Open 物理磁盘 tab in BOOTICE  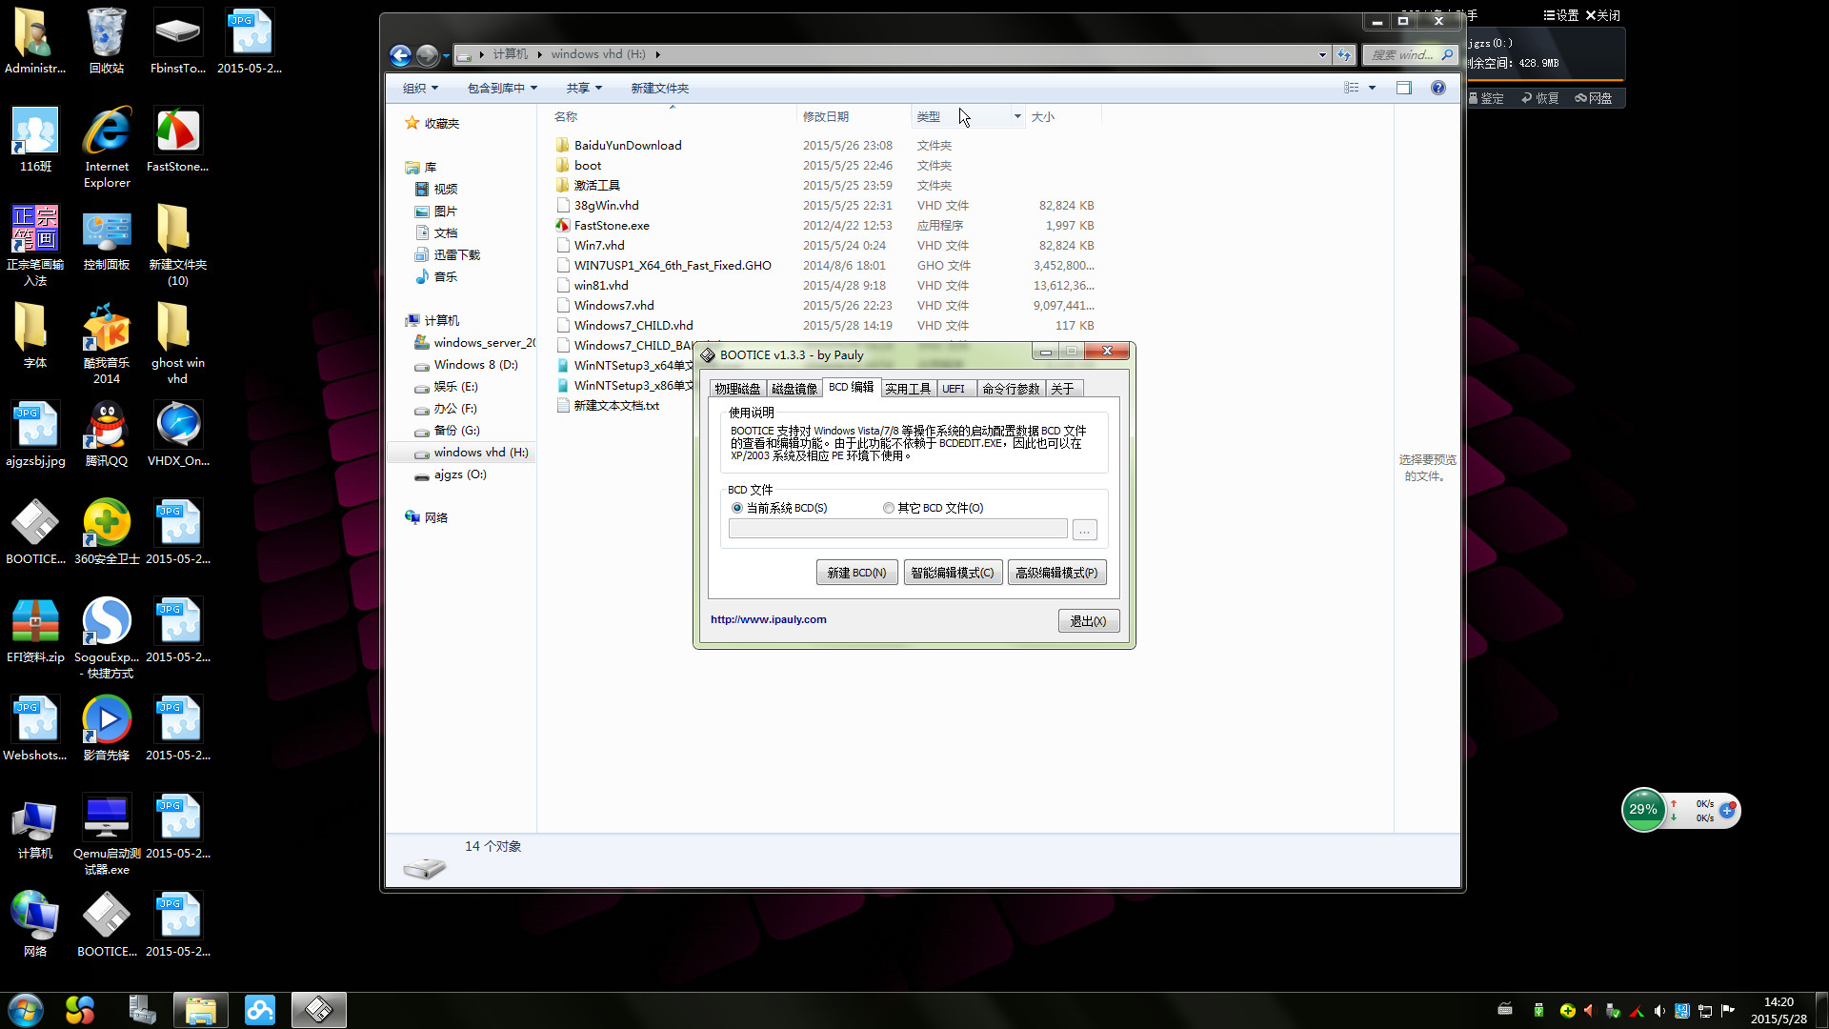click(737, 389)
